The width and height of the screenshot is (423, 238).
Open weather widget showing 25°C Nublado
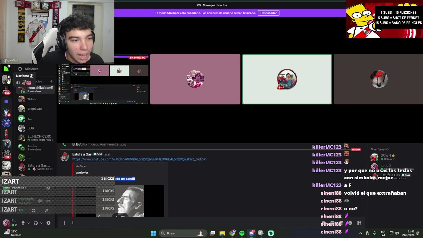click(12, 233)
